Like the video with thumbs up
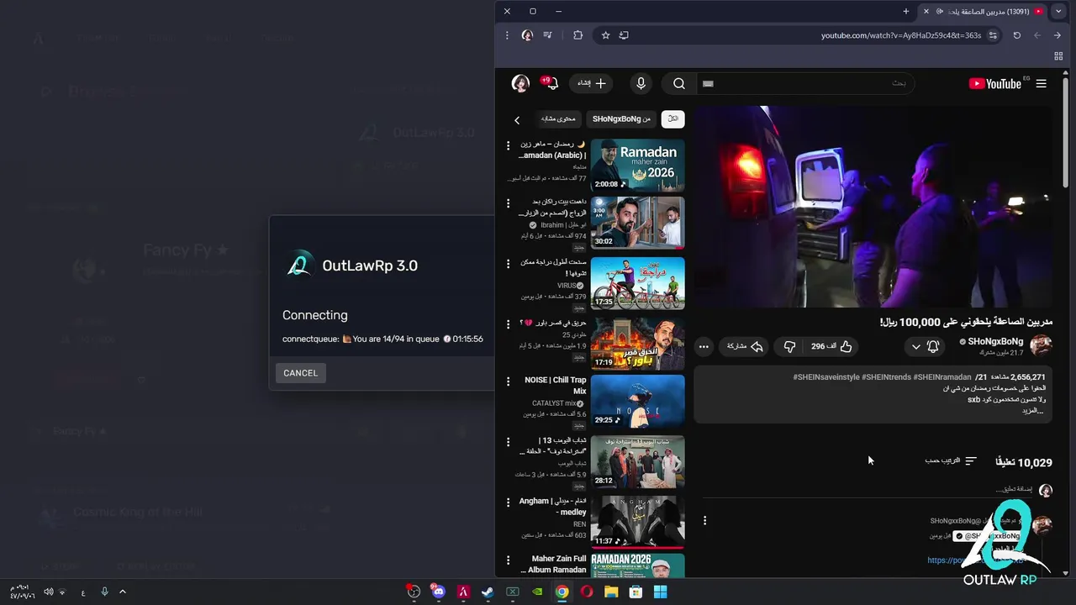This screenshot has height=605, width=1076. point(831,346)
